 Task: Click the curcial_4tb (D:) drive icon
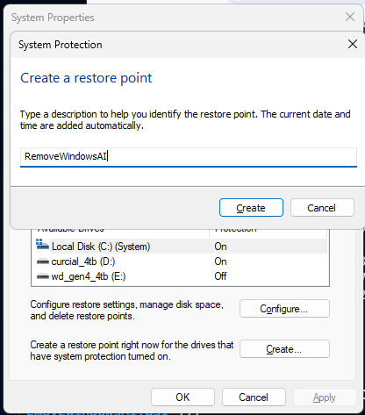click(43, 261)
